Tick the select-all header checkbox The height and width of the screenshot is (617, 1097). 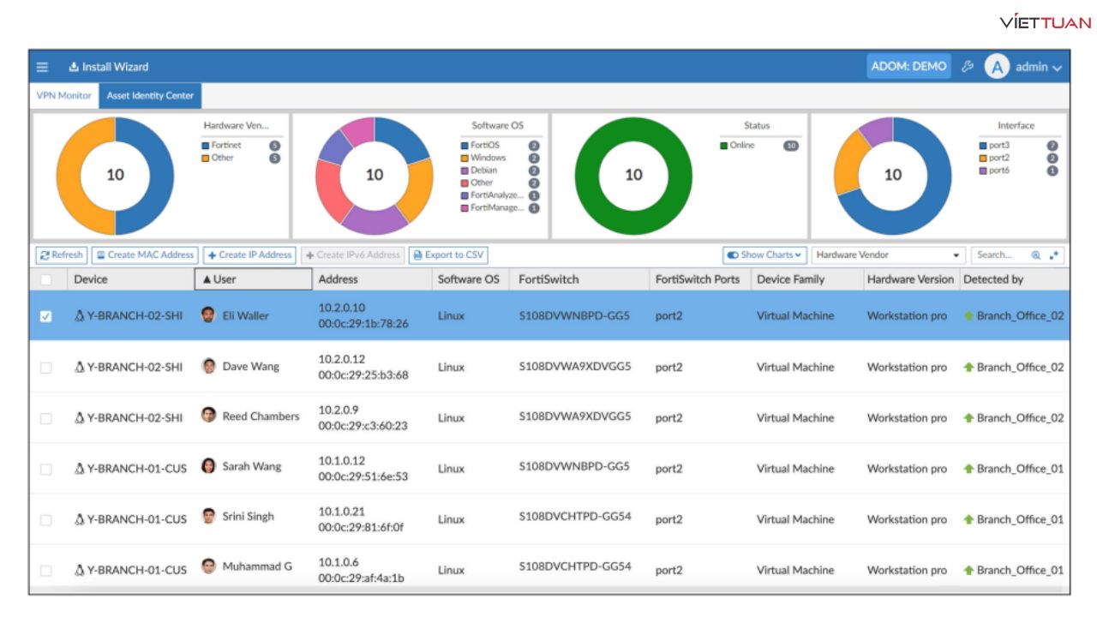click(x=46, y=279)
